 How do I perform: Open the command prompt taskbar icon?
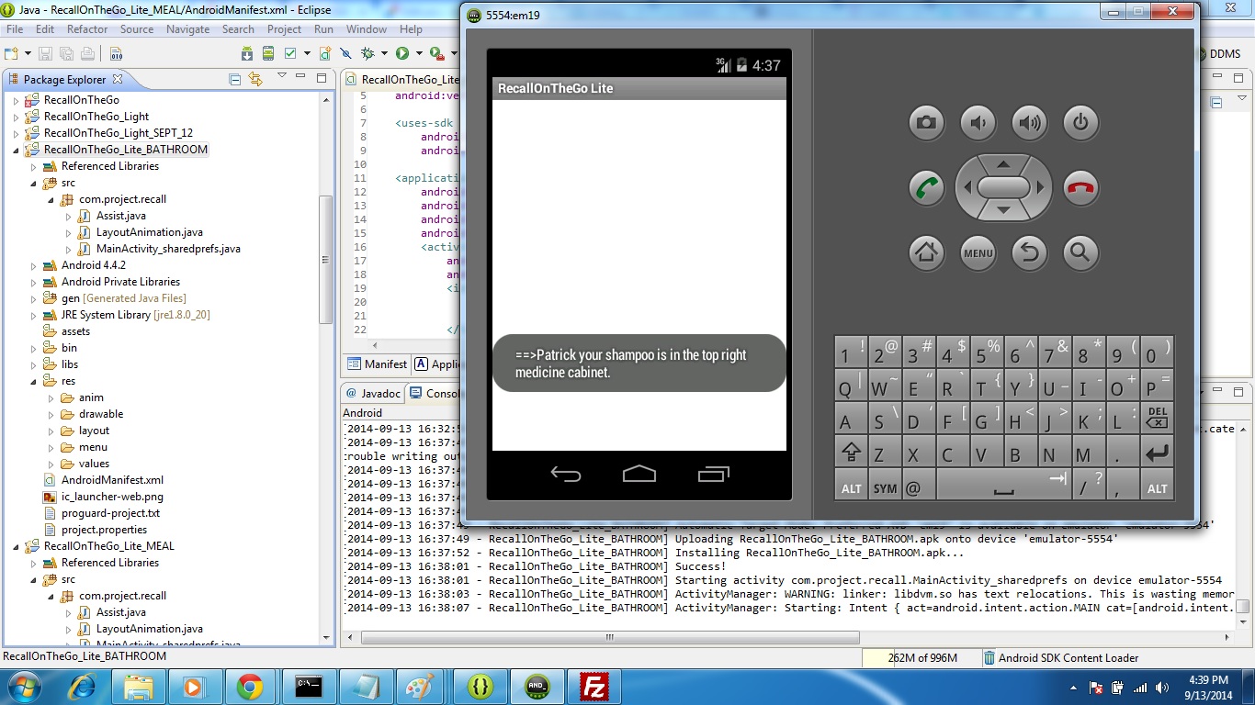pyautogui.click(x=308, y=686)
